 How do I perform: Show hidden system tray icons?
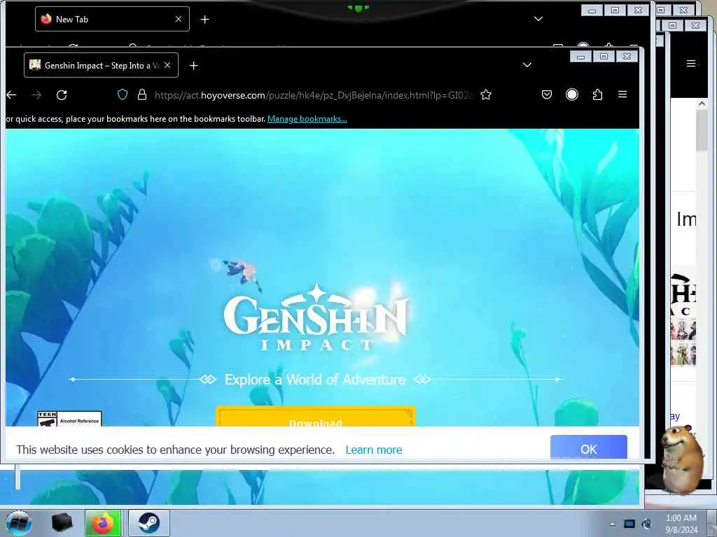tap(612, 524)
